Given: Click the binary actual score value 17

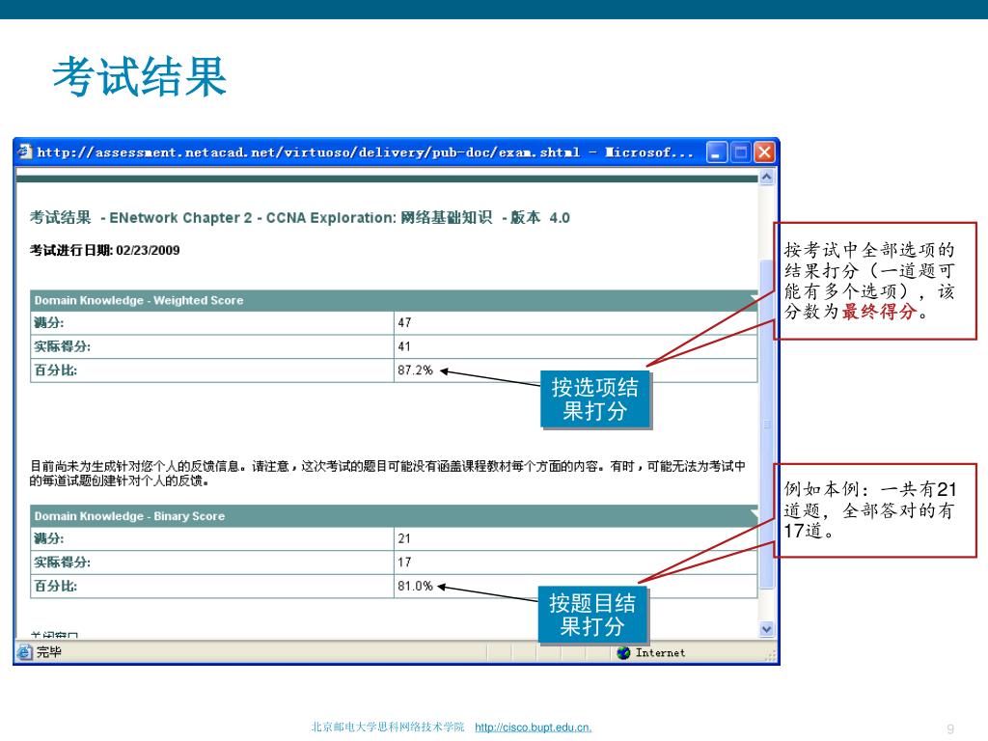Looking at the screenshot, I should pos(404,563).
